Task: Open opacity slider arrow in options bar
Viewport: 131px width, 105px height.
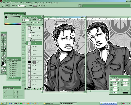Action: coord(37,6)
